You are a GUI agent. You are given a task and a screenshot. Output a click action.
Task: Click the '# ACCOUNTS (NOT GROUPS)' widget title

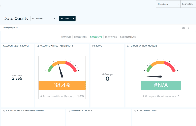point(16,46)
